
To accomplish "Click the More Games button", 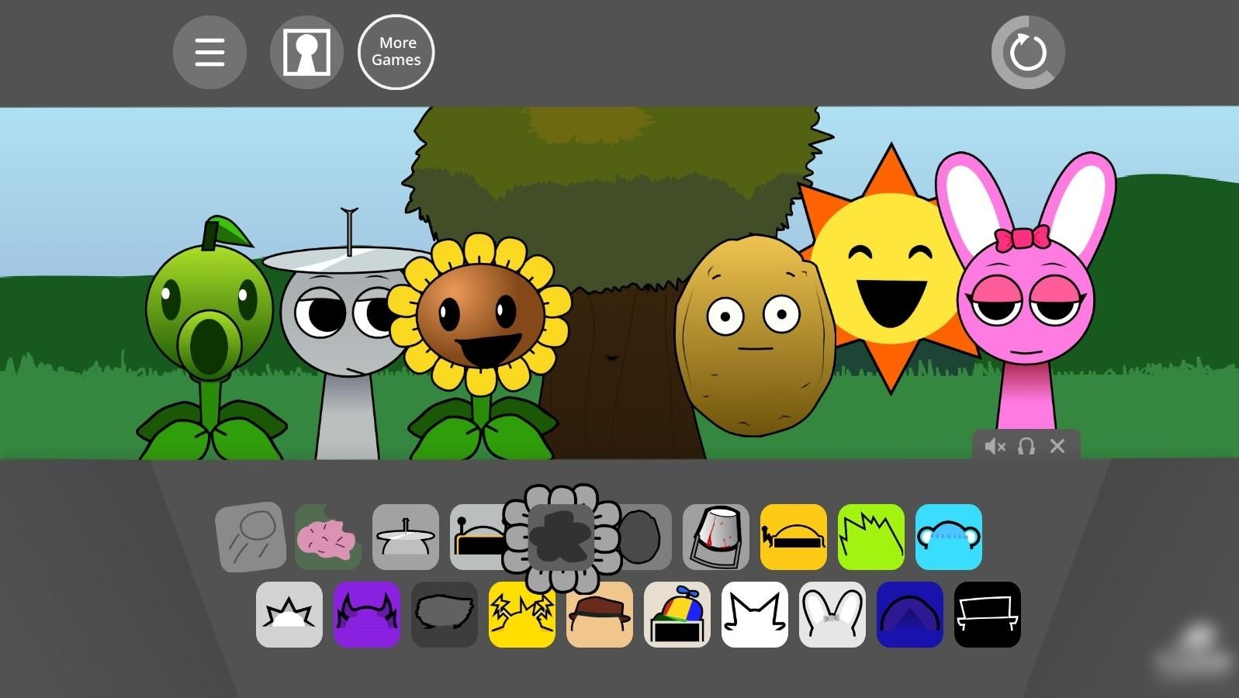I will coord(396,52).
